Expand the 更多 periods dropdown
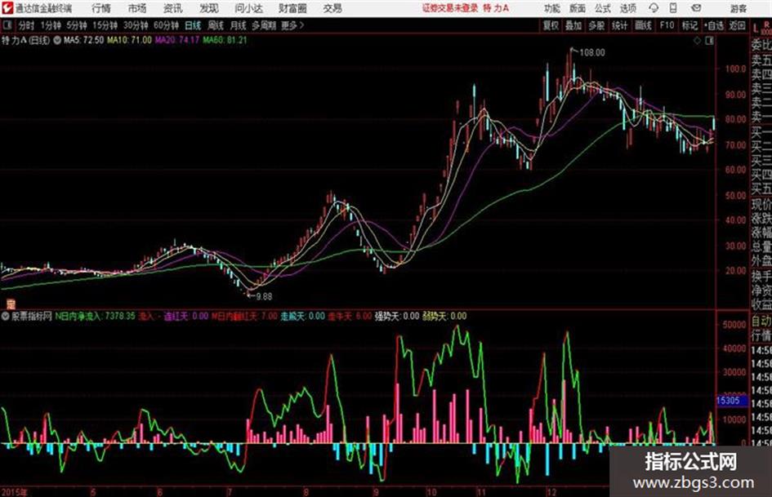 point(292,25)
